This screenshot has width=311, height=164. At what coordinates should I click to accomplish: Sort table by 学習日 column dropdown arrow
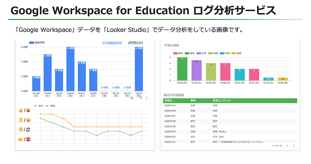click(174, 101)
